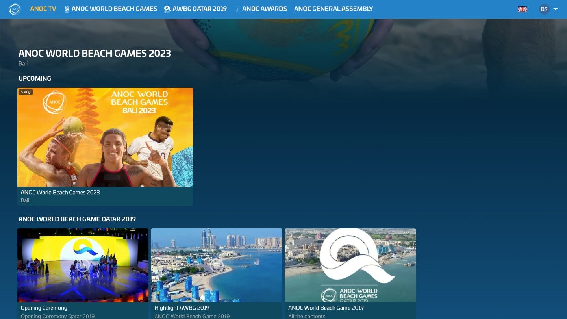
Task: Open ANOC General Assembly page
Action: point(334,9)
